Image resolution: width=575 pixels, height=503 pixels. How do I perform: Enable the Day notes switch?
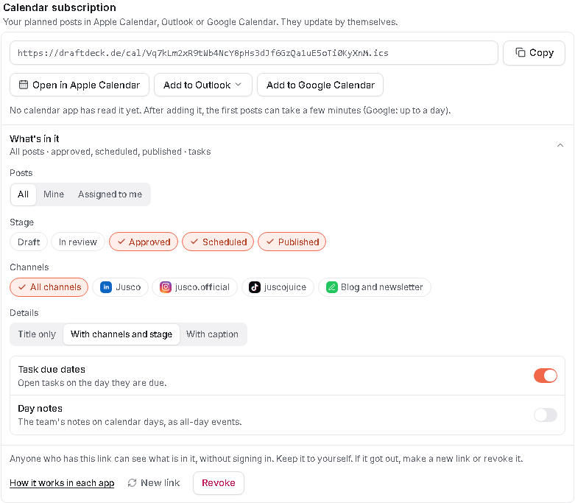click(x=546, y=415)
